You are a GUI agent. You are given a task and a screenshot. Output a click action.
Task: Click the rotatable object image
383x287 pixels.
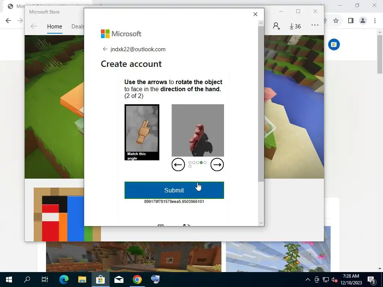point(198,130)
